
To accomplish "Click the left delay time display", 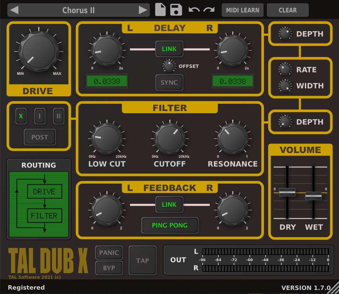I will point(107,81).
